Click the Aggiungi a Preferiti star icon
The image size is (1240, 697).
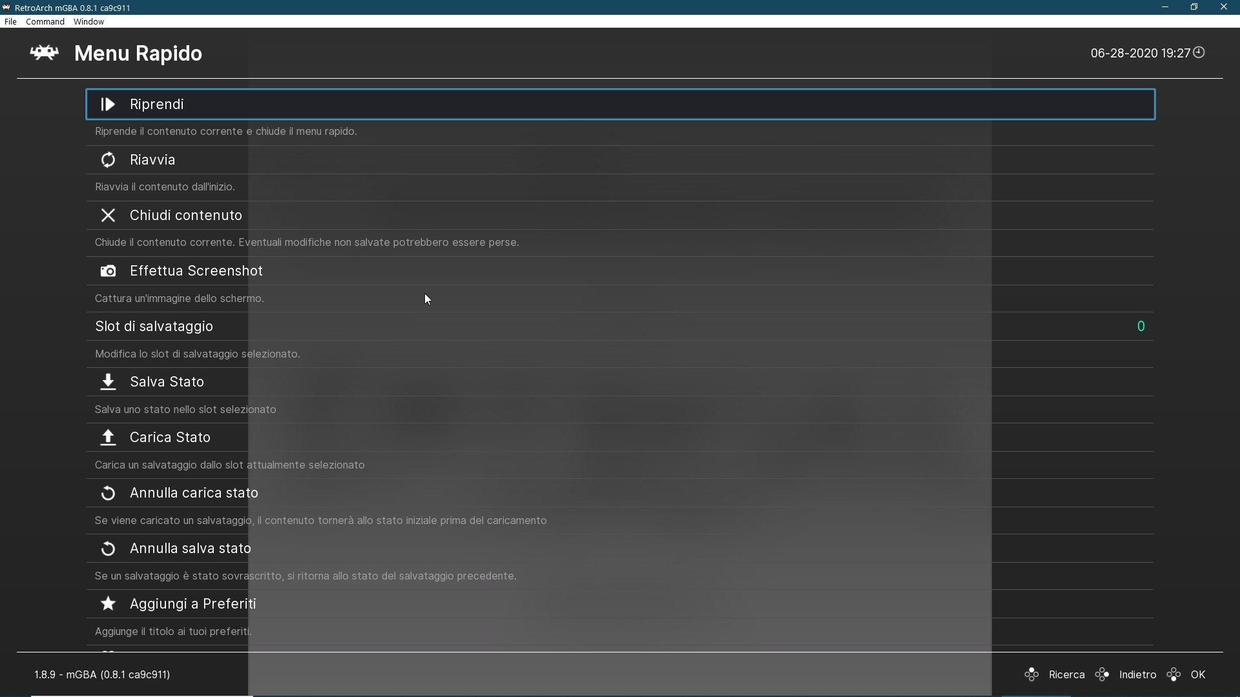(108, 604)
